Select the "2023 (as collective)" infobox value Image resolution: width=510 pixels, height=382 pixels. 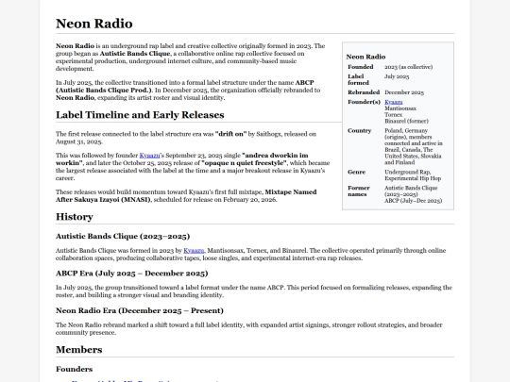pos(409,67)
